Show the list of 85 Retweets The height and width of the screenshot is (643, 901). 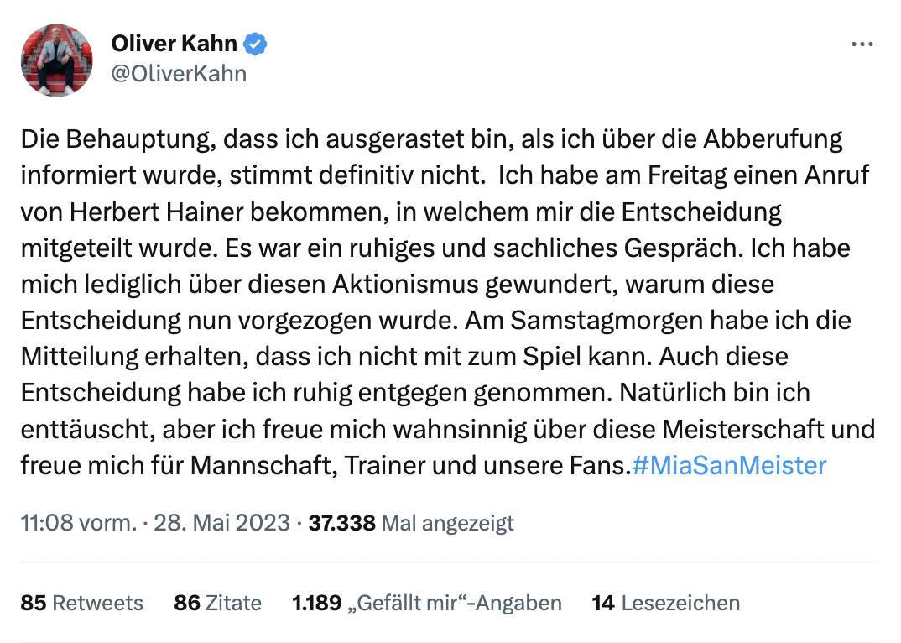click(82, 603)
